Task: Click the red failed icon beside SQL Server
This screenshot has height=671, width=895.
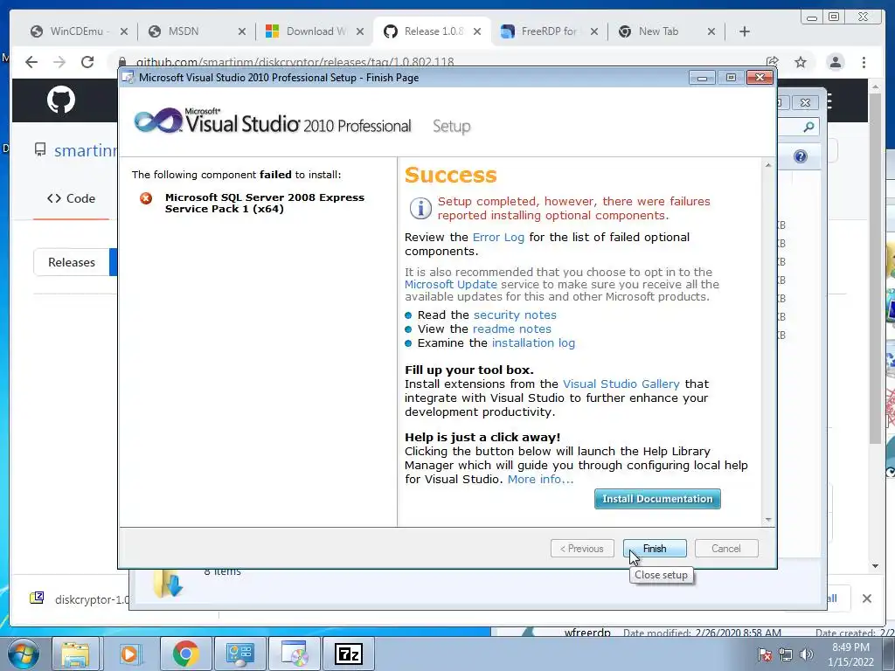Action: (x=146, y=198)
